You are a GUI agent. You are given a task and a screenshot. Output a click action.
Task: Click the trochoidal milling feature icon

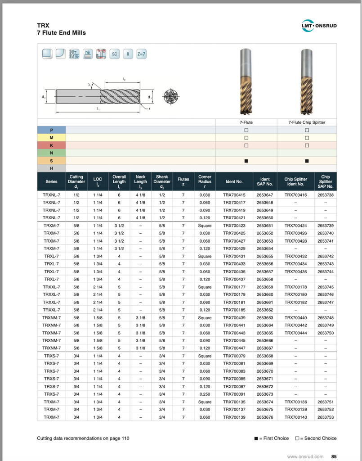(x=101, y=54)
